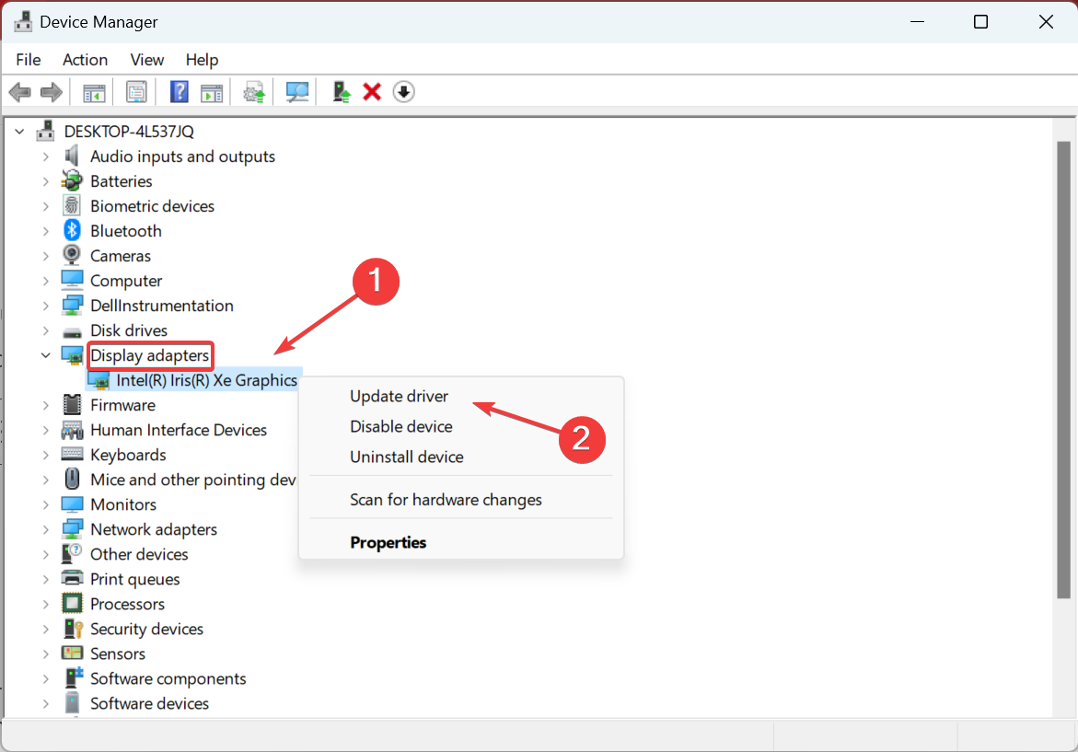The image size is (1078, 752).
Task: Open the File menu
Action: tap(29, 60)
